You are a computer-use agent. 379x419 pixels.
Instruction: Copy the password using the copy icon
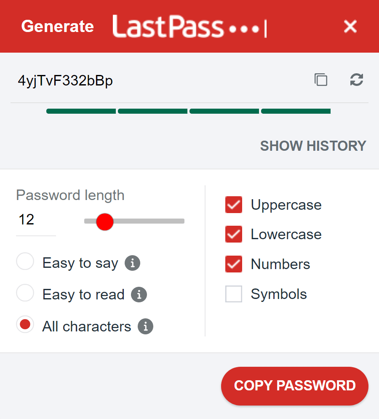pyautogui.click(x=321, y=80)
